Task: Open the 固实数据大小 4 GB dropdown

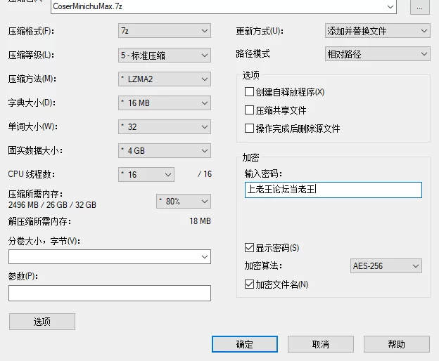Action: pos(165,151)
